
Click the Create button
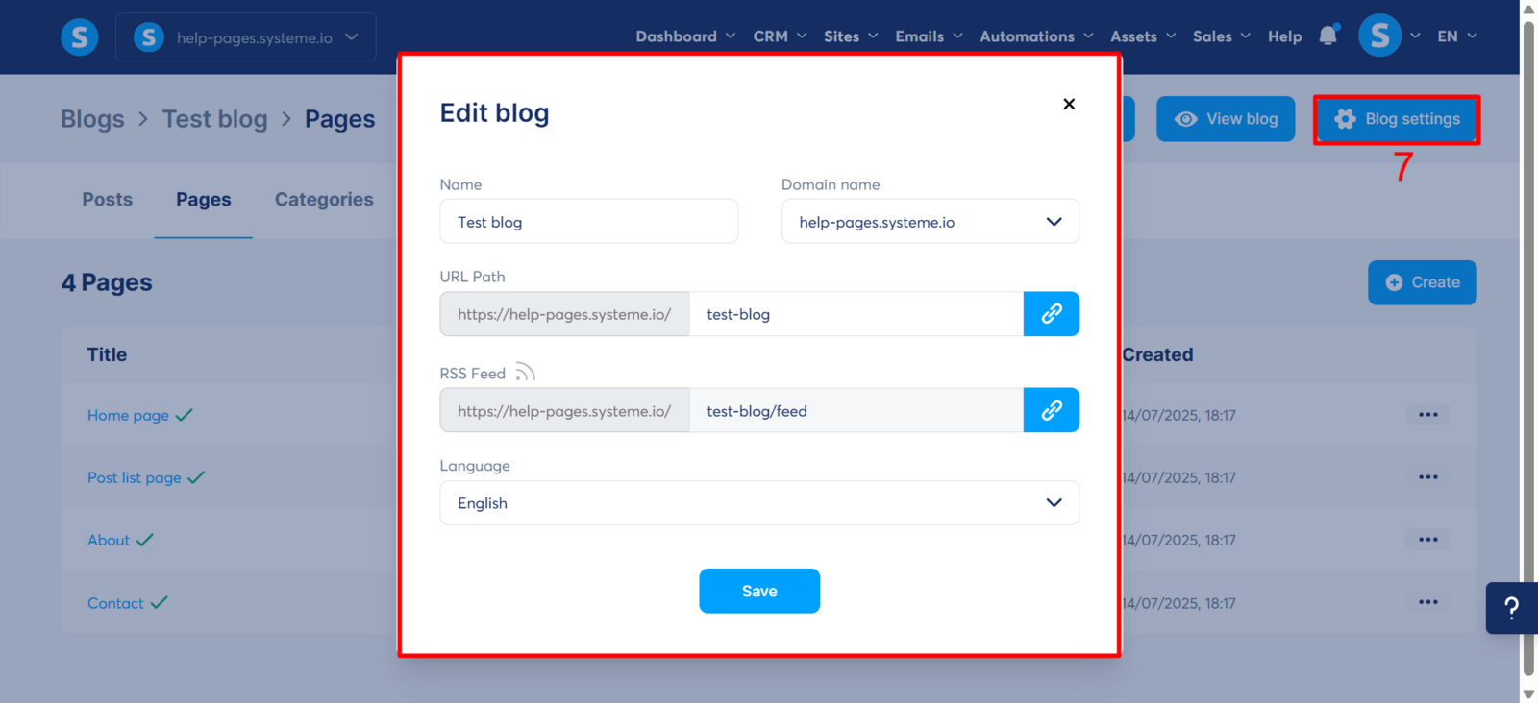(1423, 282)
